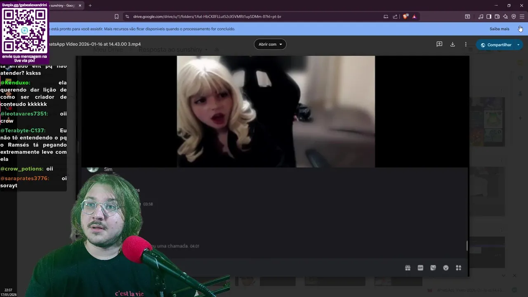Close the Google Drive browser tab

[80, 5]
